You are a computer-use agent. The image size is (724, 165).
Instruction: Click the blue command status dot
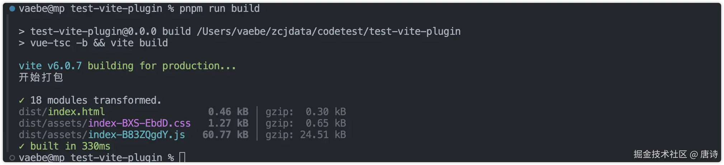click(12, 9)
